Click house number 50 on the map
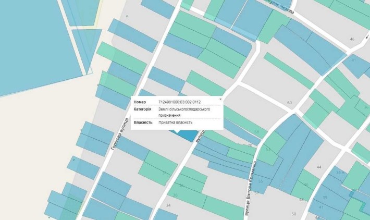This screenshot has height=220, width=370. coord(293,214)
